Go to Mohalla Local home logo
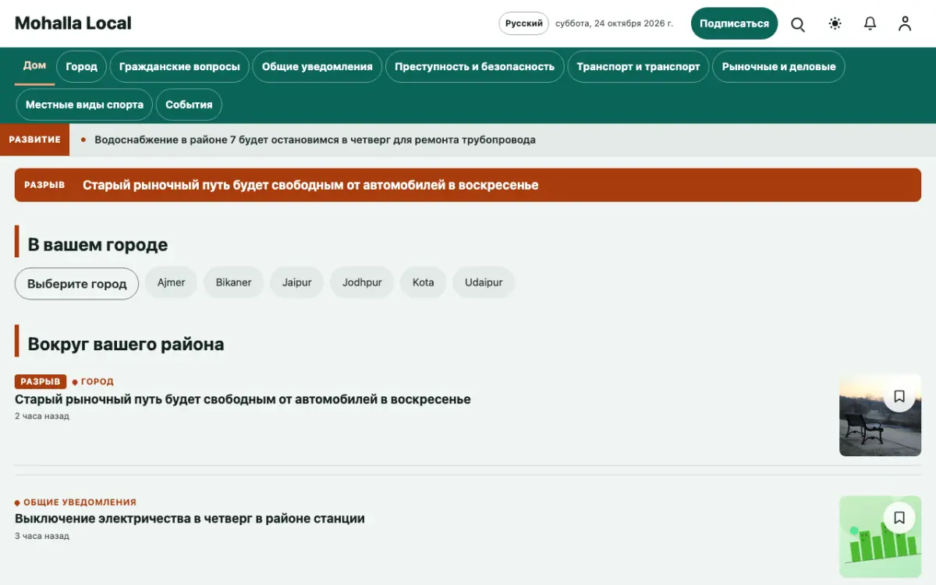Image resolution: width=936 pixels, height=585 pixels. pos(73,23)
